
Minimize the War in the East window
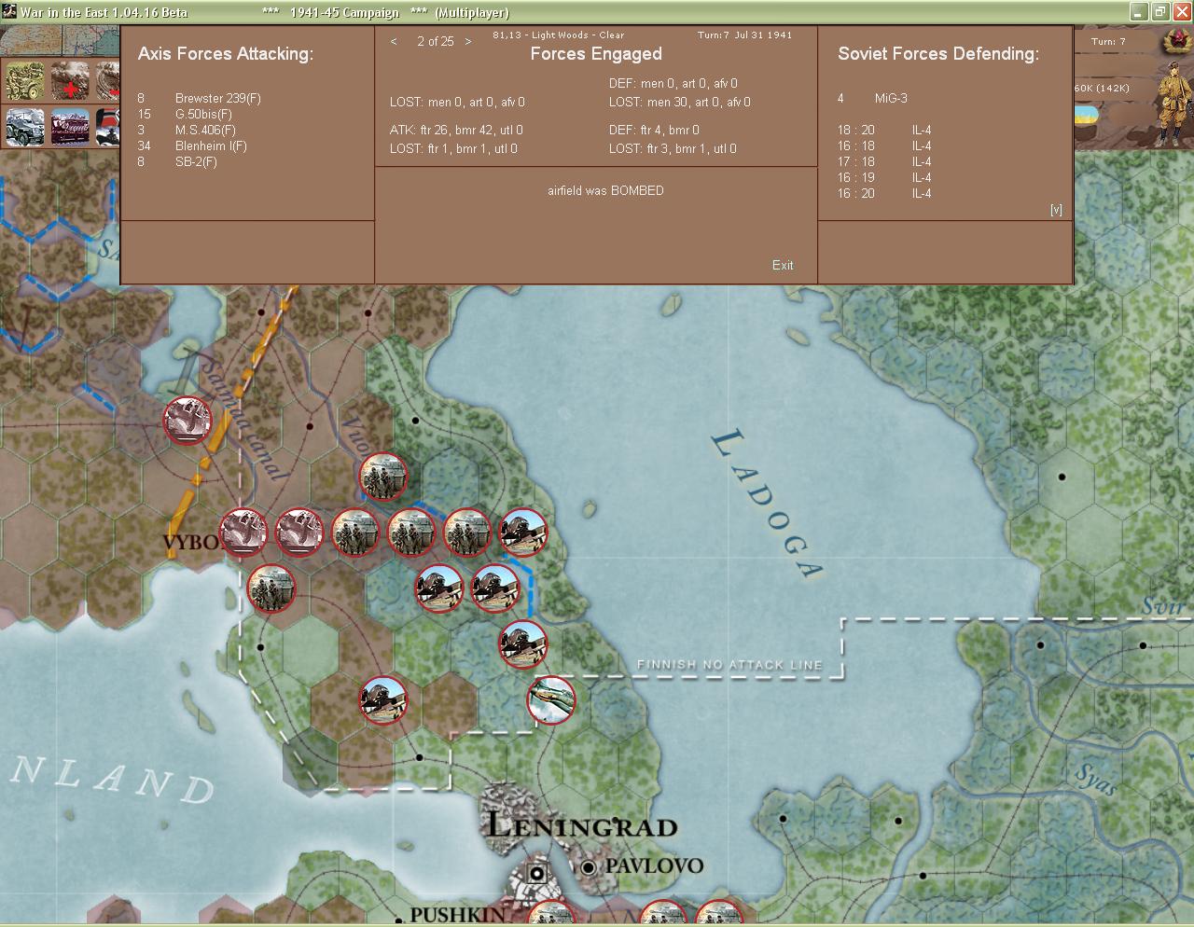[x=1138, y=12]
